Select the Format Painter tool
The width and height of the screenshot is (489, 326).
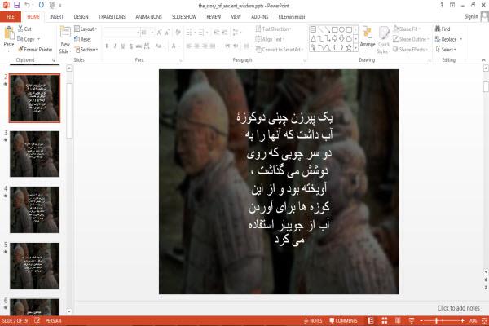(35, 49)
